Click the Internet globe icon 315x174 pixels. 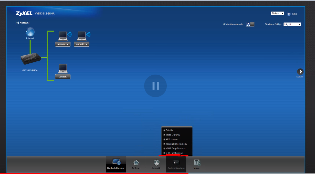click(30, 32)
